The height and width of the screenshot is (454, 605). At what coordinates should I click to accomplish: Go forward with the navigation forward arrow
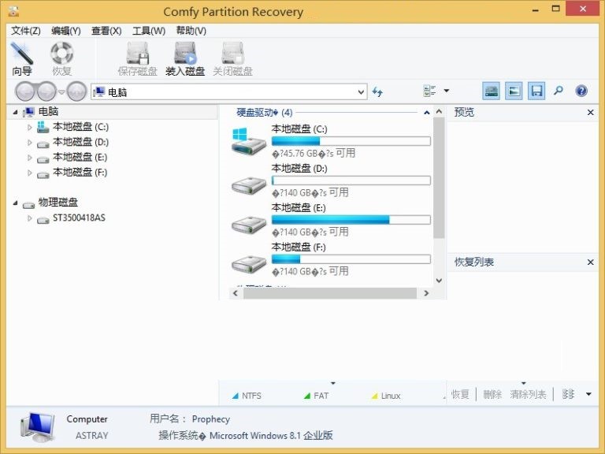coord(46,91)
